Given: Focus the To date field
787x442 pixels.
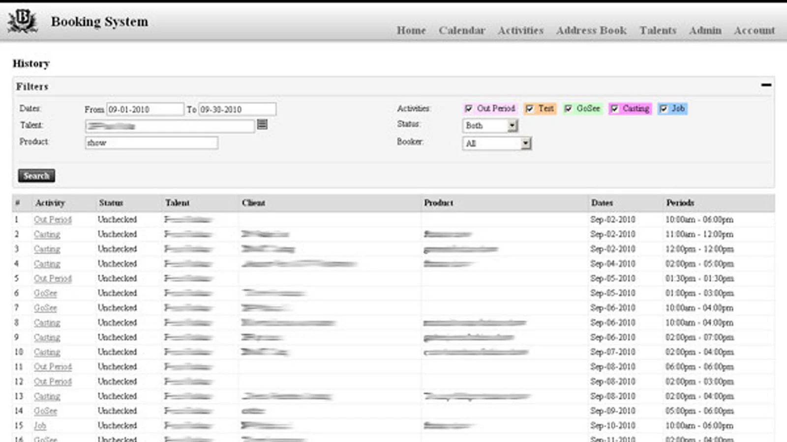Looking at the screenshot, I should click(x=237, y=109).
